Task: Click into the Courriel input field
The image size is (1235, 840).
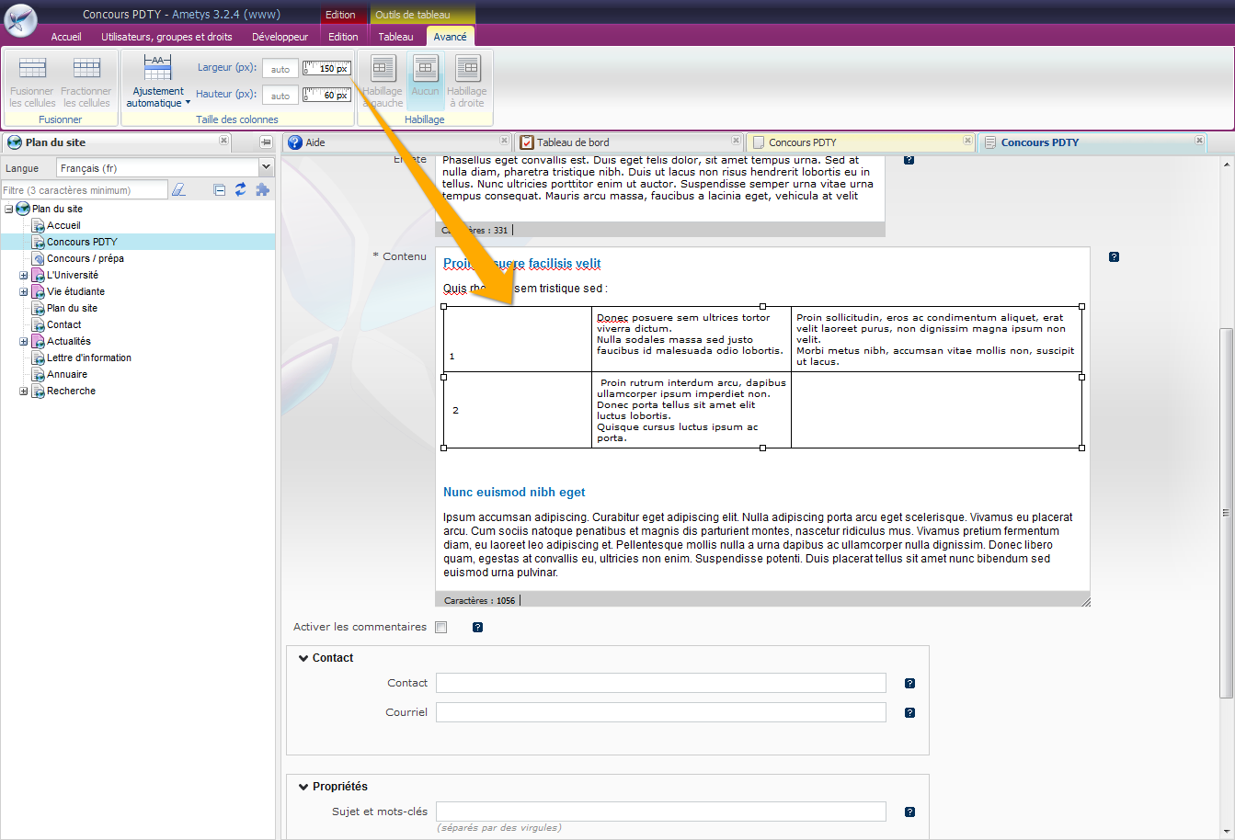Action: click(x=660, y=712)
